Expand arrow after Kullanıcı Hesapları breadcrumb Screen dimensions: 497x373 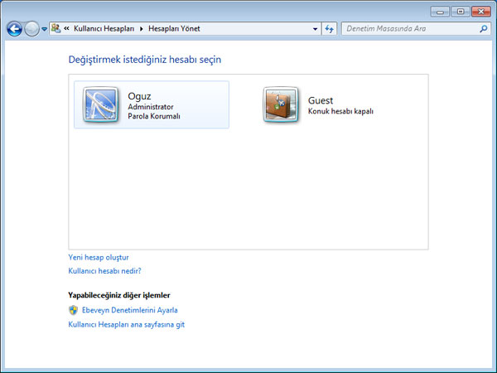coord(142,29)
